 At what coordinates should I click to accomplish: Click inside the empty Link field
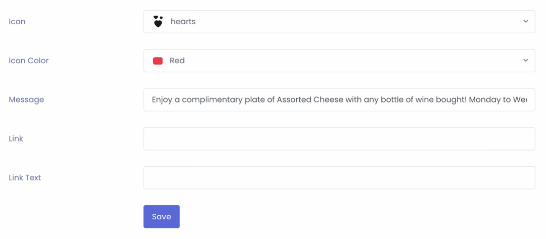point(339,138)
